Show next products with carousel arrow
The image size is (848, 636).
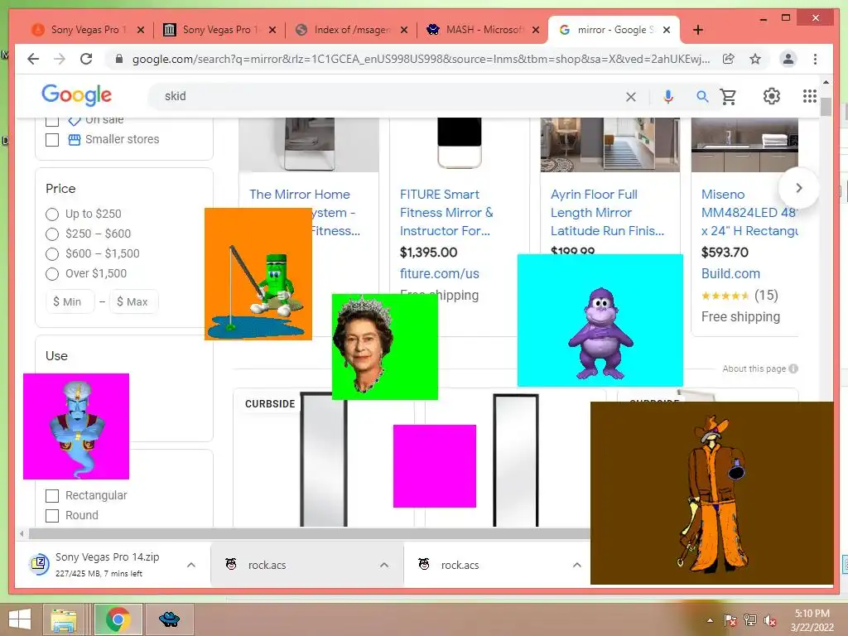click(798, 188)
